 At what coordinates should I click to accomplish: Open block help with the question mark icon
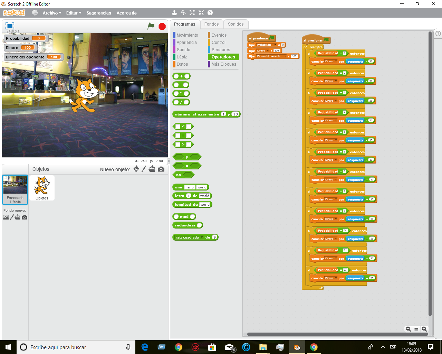coord(210,12)
